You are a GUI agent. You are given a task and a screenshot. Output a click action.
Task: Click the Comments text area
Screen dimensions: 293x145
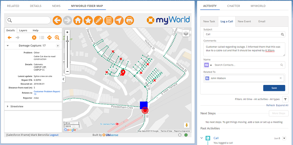tap(244, 49)
